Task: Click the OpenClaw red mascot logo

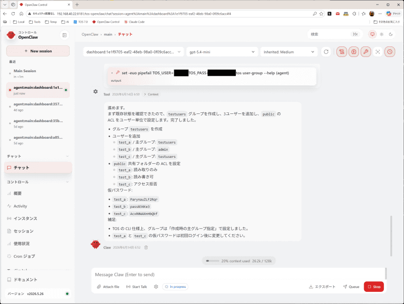Action: (x=11, y=35)
